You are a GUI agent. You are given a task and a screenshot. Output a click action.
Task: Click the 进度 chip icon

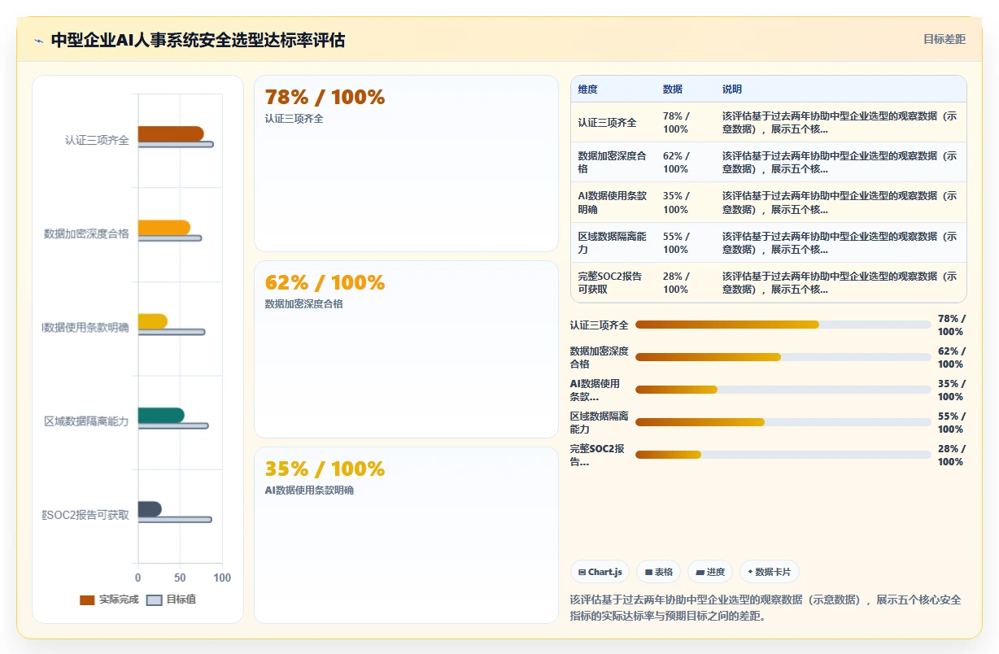[700, 573]
